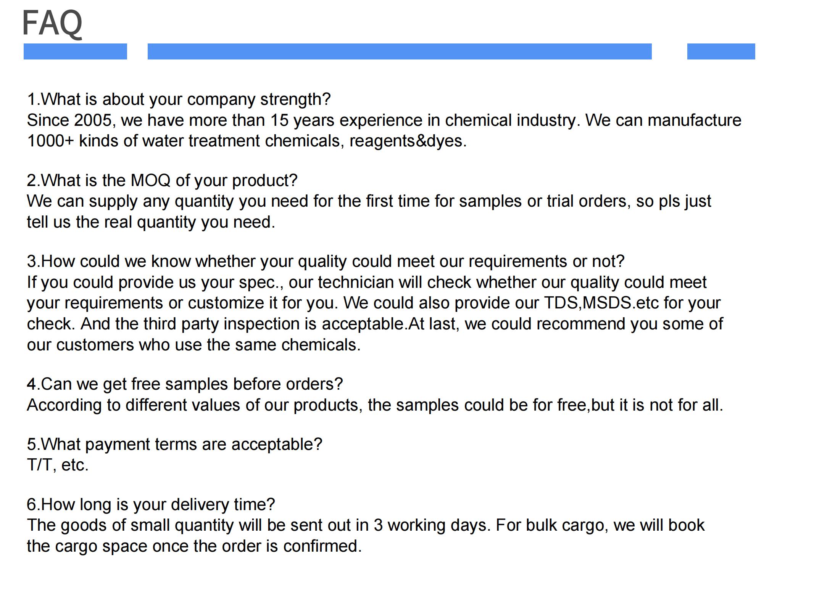Viewport: 814px width, 610px height.
Task: Select the company strength question
Action: [x=179, y=100]
